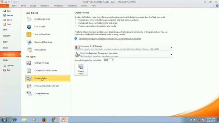Click the Send Using E-mail icon
The image size is (219, 123).
coord(29,19)
